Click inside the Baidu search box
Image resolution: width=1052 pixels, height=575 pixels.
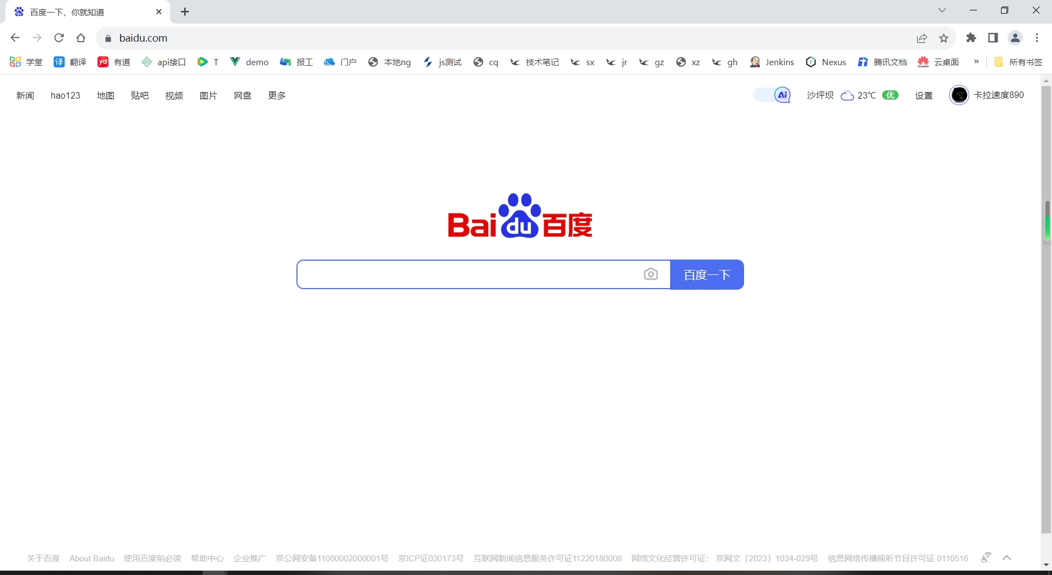468,274
